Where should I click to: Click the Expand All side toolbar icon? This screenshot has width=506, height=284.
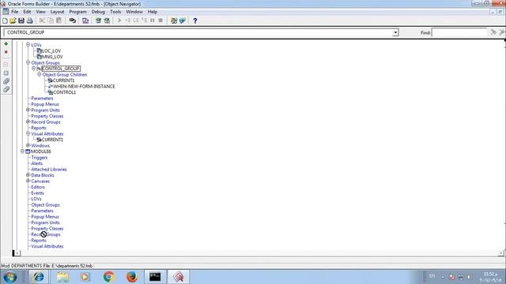[x=6, y=81]
